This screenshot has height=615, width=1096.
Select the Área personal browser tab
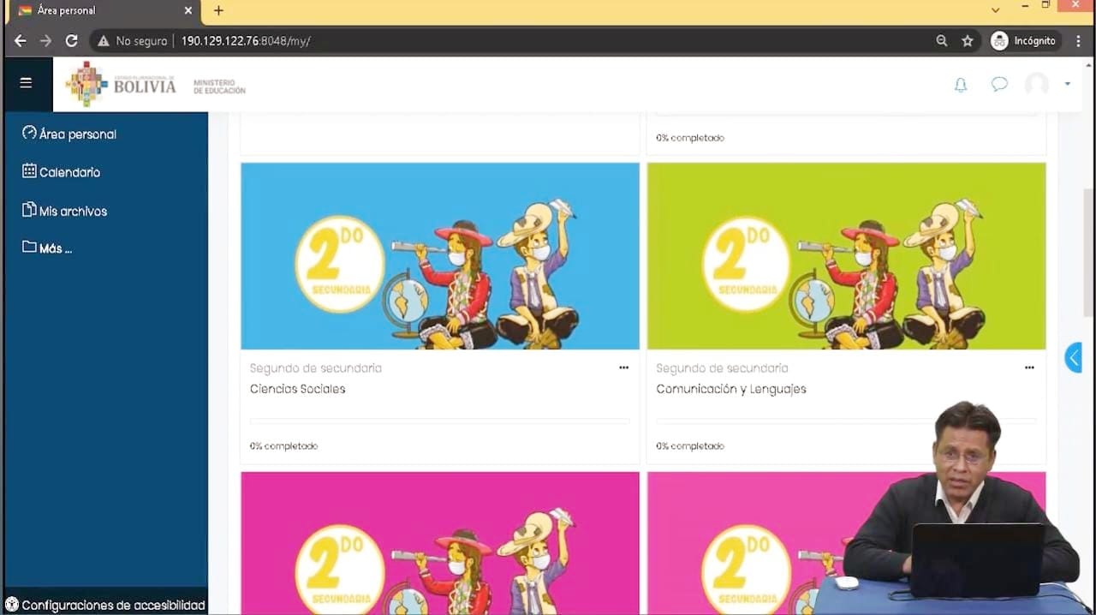click(103, 11)
